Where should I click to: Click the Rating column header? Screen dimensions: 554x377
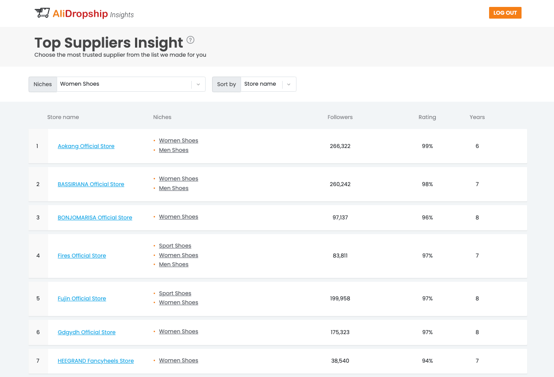click(427, 117)
